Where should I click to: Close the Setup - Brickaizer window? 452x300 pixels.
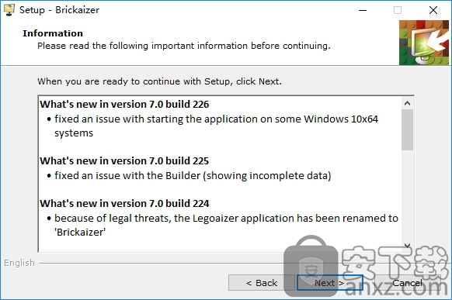click(433, 10)
